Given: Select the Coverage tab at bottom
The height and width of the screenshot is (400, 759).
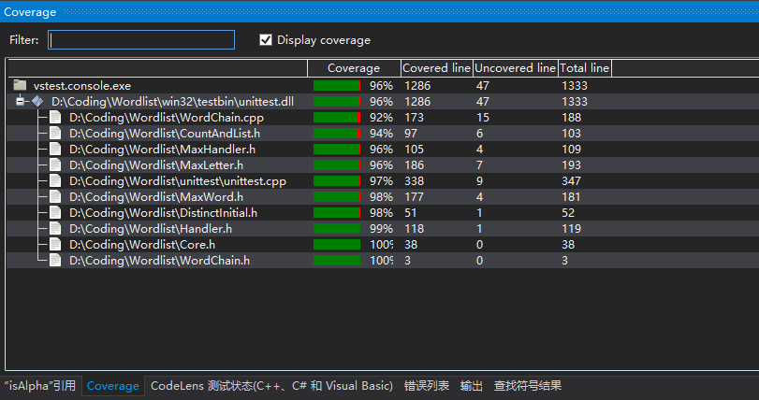Looking at the screenshot, I should [x=113, y=386].
